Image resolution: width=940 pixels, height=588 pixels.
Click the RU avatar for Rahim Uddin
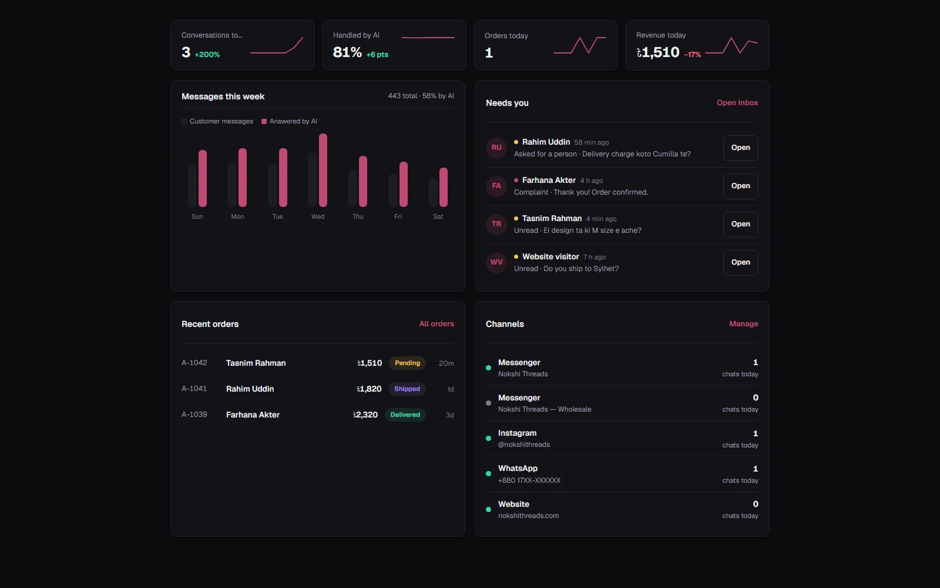(496, 148)
